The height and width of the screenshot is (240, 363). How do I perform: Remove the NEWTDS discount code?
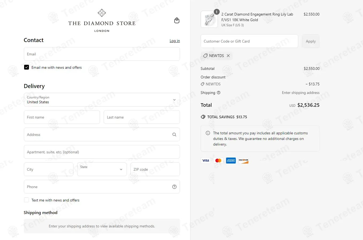click(x=228, y=56)
